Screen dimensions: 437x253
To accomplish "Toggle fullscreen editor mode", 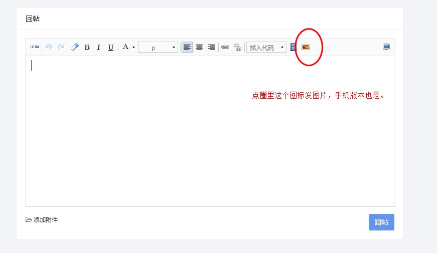I will pos(386,47).
